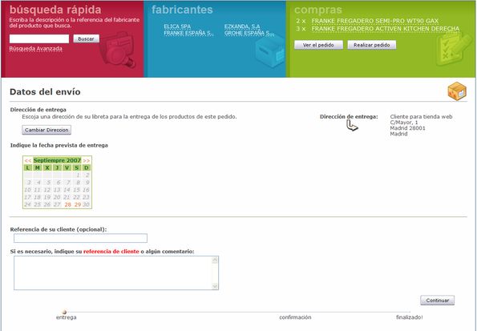
Task: Click the confirmación step label
Action: [295, 317]
